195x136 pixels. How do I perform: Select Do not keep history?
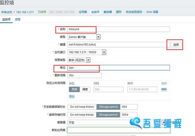click(82, 107)
